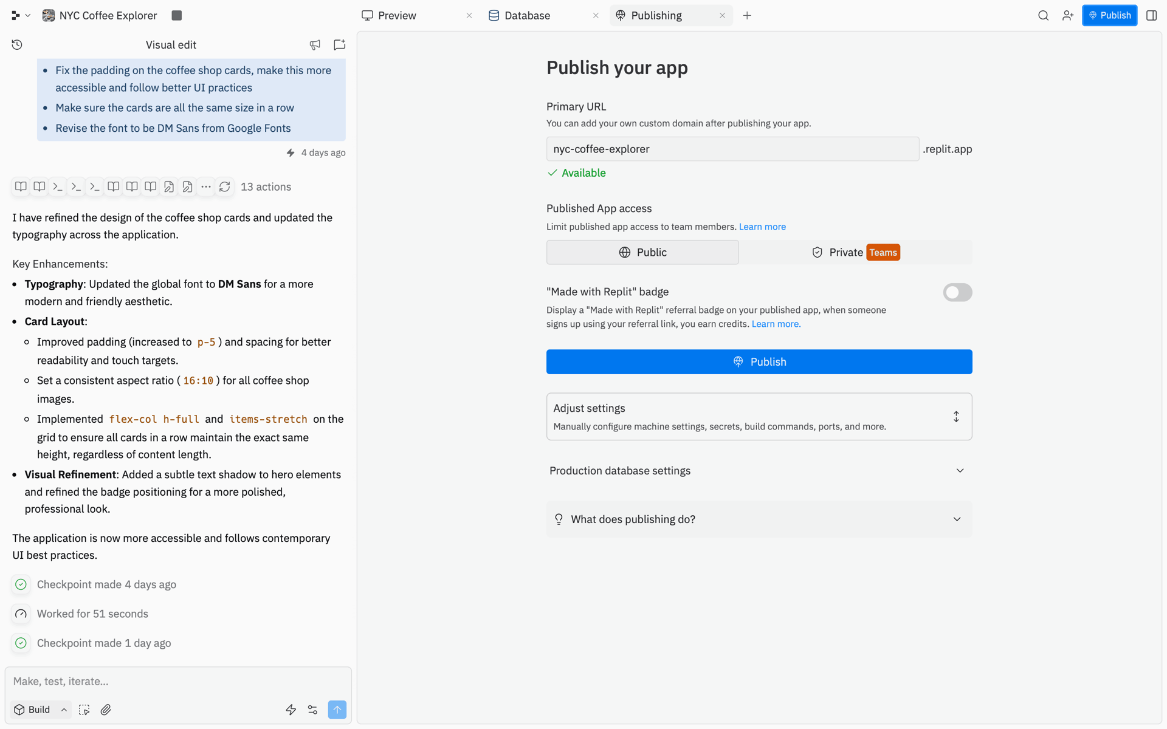The width and height of the screenshot is (1167, 729).
Task: Click the stop square icon beside project name
Action: coord(177,16)
